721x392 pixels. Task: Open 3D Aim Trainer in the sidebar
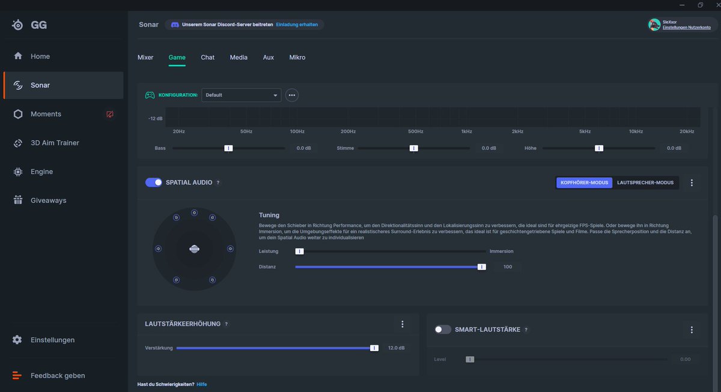[63, 143]
